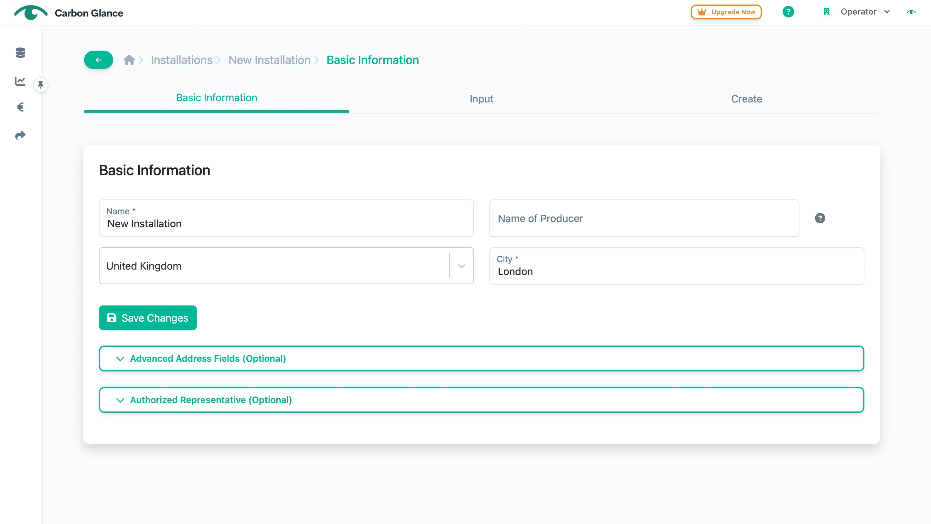The height and width of the screenshot is (524, 931).
Task: Click the Carbon Glance eye logo
Action: (x=31, y=13)
